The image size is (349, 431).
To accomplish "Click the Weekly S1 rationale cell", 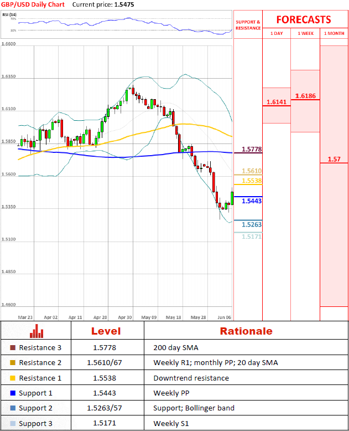I will pyautogui.click(x=171, y=424).
